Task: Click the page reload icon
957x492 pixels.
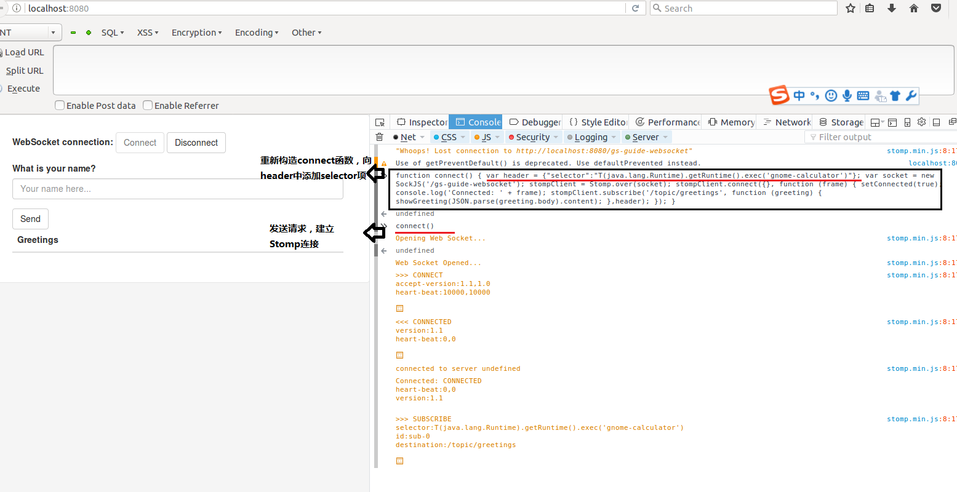Action: click(636, 8)
